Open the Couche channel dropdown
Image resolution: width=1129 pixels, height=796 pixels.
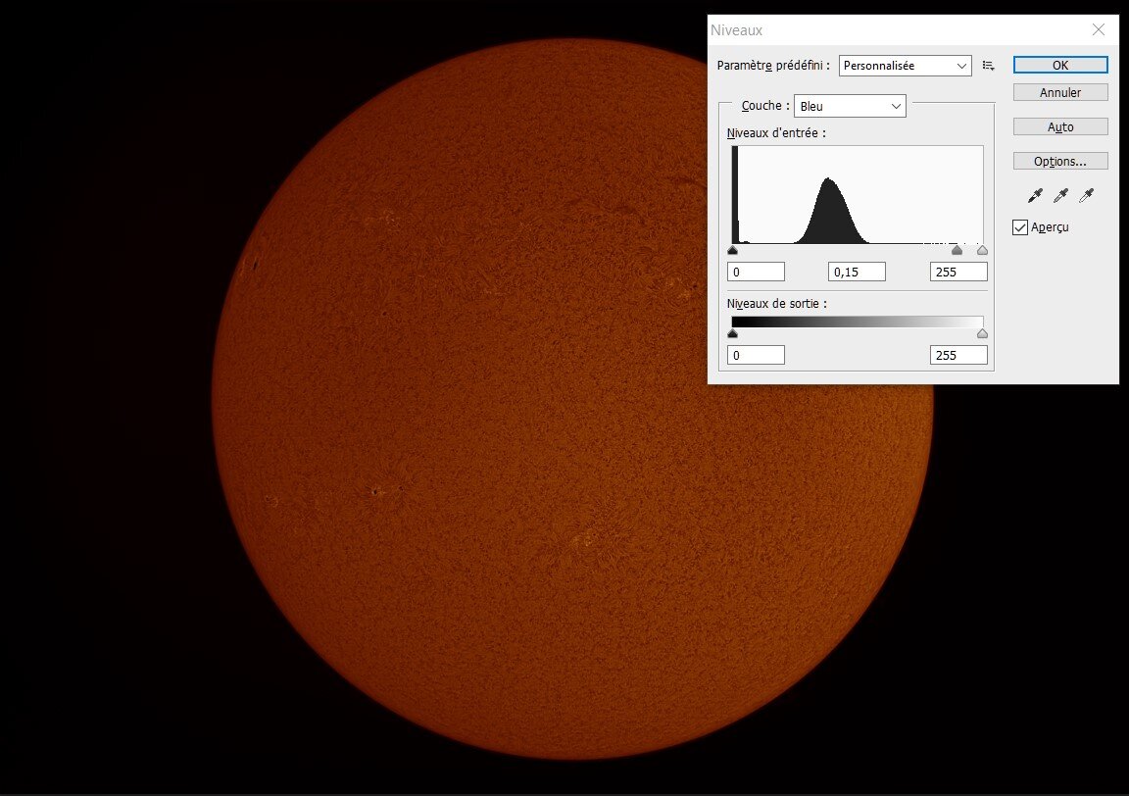pyautogui.click(x=850, y=106)
